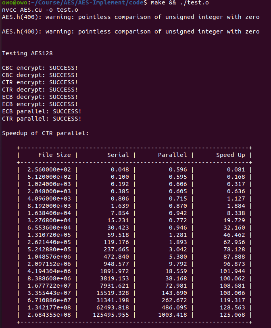Click the 'ECB encrypt: SUCCESS!' line
Screen dimensions: 271x328
tap(40, 104)
